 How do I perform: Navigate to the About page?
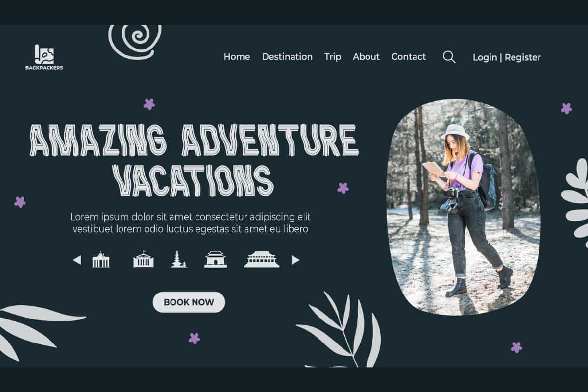pos(366,57)
